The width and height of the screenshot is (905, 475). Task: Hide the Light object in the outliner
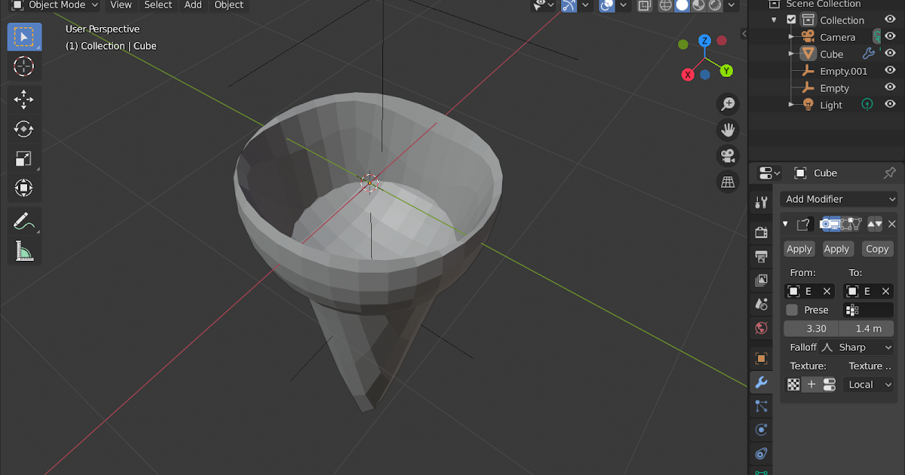pyautogui.click(x=889, y=105)
